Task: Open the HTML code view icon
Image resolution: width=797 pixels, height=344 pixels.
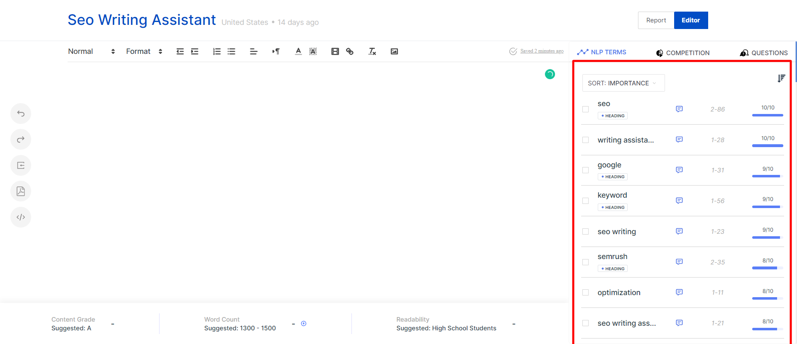Action: pyautogui.click(x=21, y=217)
